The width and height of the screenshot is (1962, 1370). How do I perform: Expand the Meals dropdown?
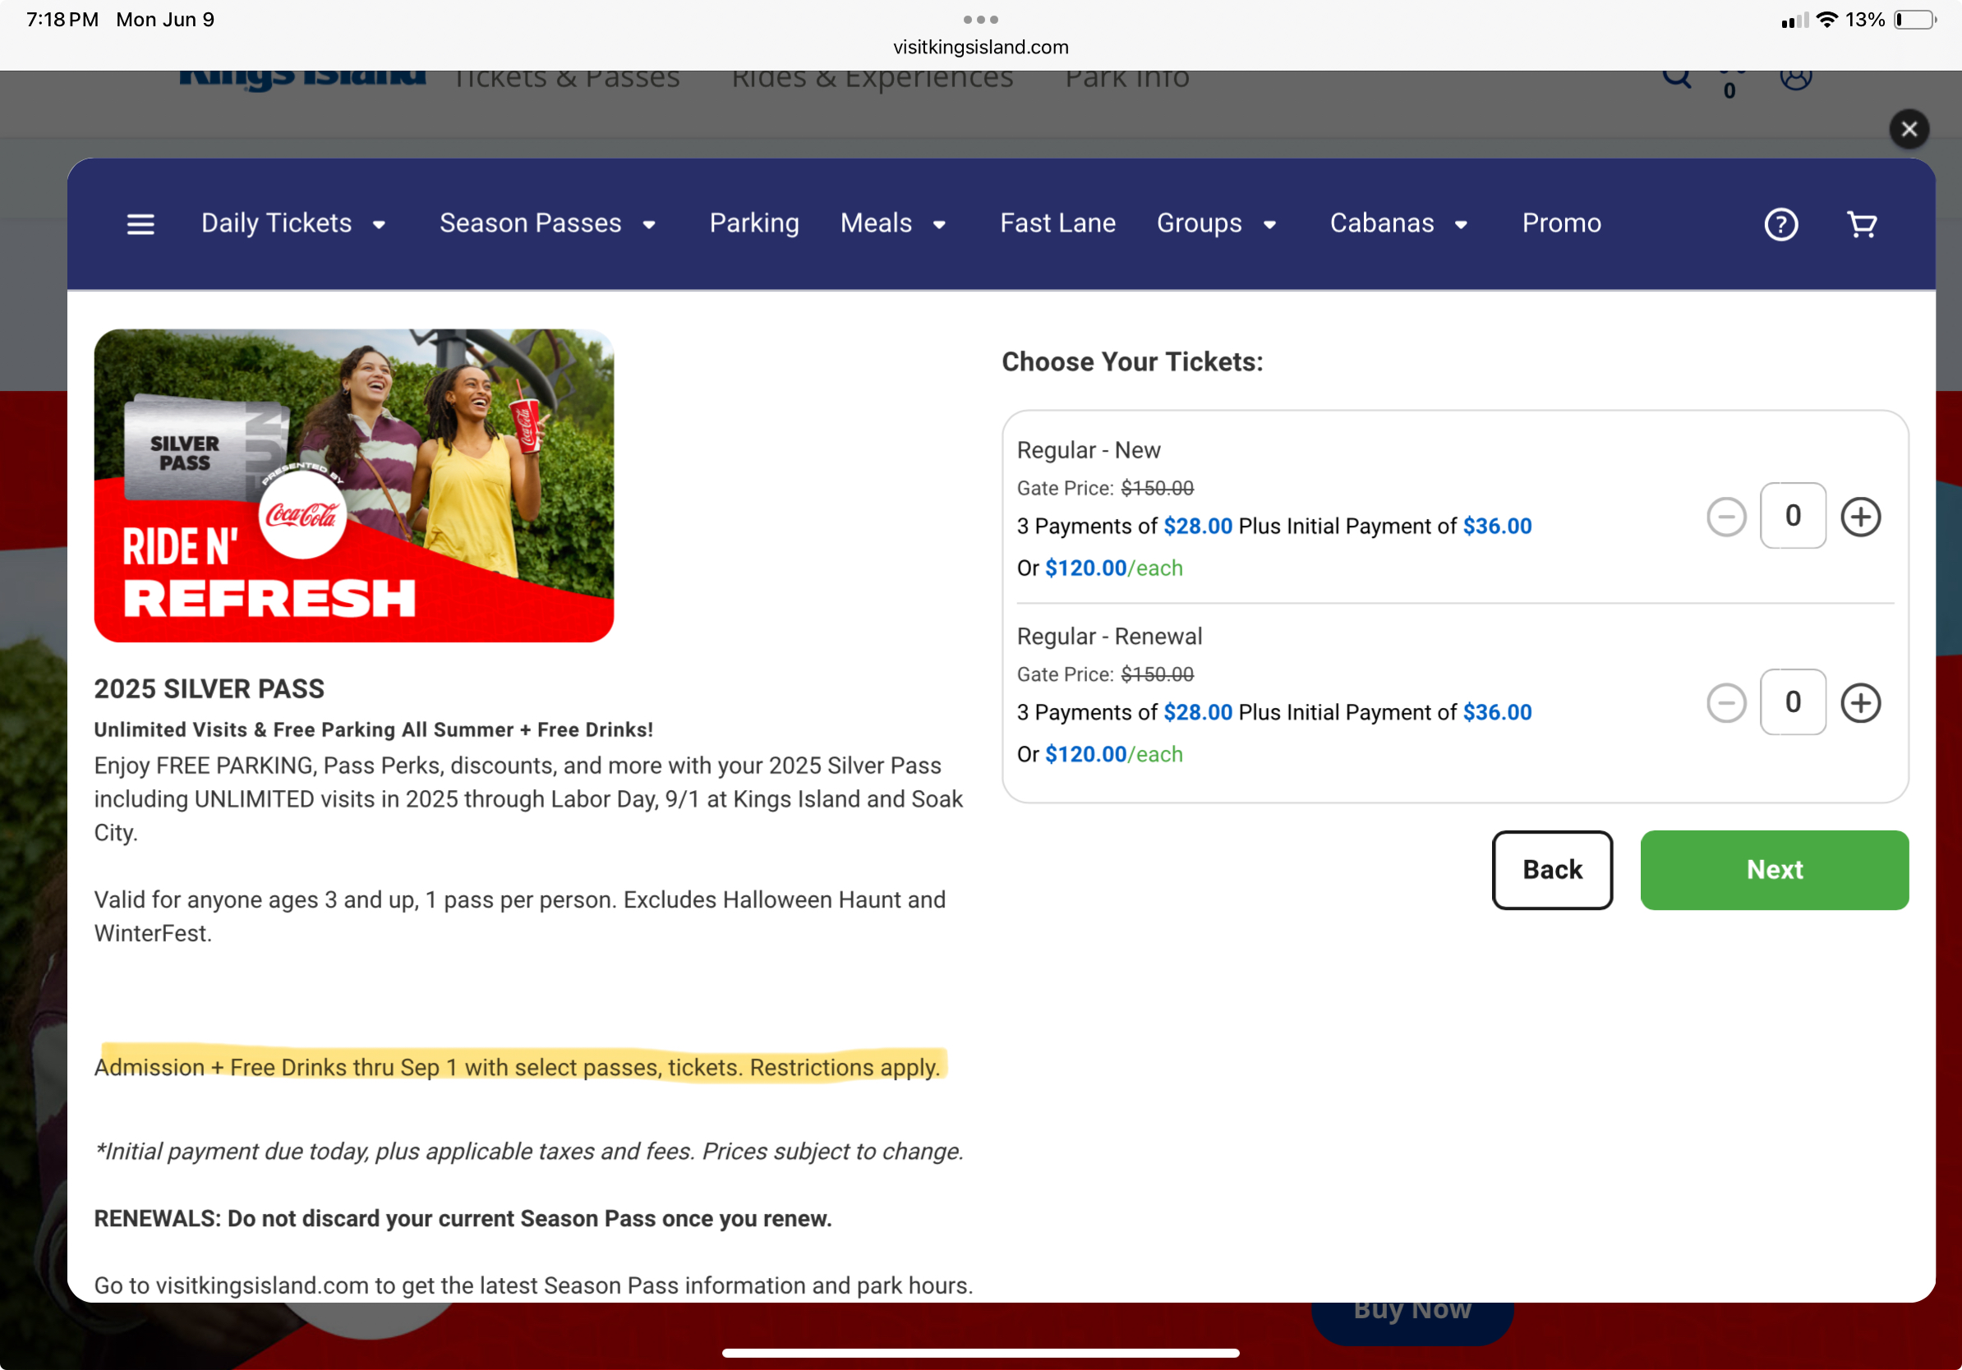point(893,223)
